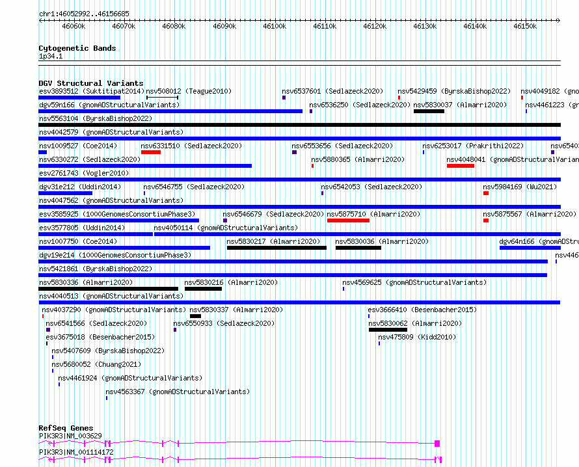Screen dimensions: 579x467
Task: Click dgv31e212 (Uddin2014) label
Action: point(80,187)
